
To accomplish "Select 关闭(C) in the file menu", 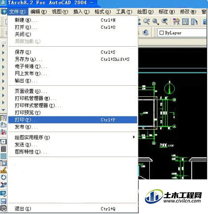I will [72, 34].
